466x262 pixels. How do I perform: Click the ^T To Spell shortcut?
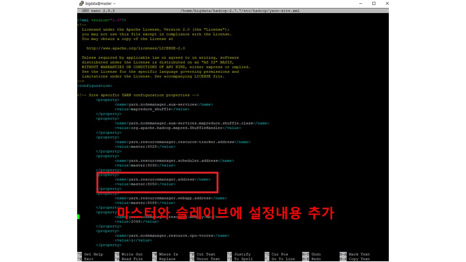point(240,259)
